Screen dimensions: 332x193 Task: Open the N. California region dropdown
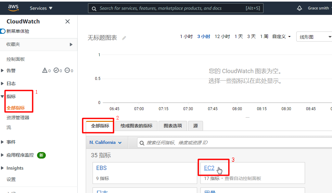(106, 142)
